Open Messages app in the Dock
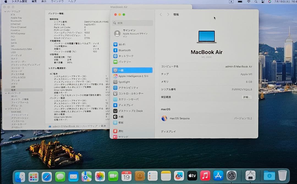Viewport: 297px width, 184px height. click(x=60, y=176)
